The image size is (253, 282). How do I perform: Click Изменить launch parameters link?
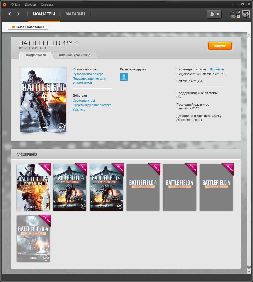pyautogui.click(x=217, y=69)
